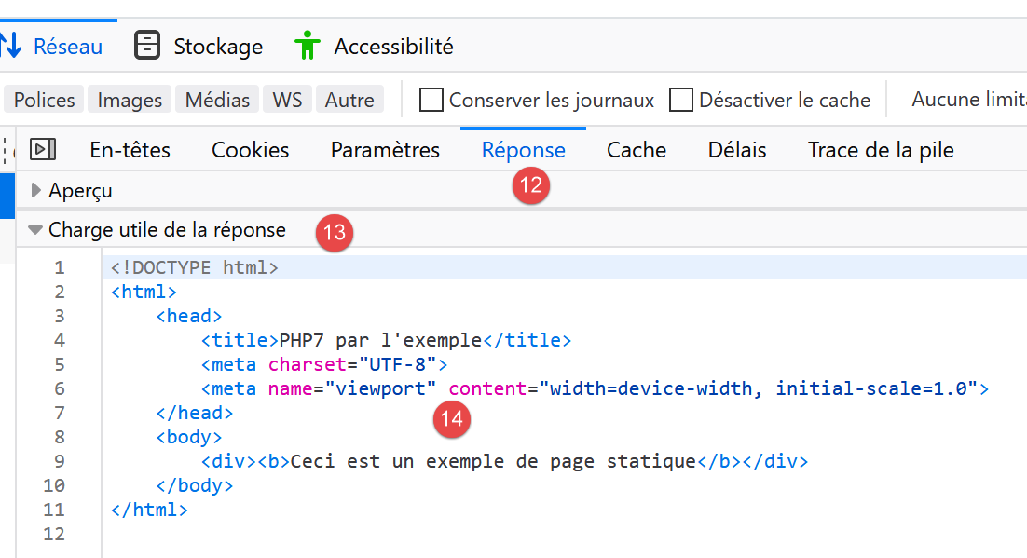Filter requests by Médias

coord(217,100)
